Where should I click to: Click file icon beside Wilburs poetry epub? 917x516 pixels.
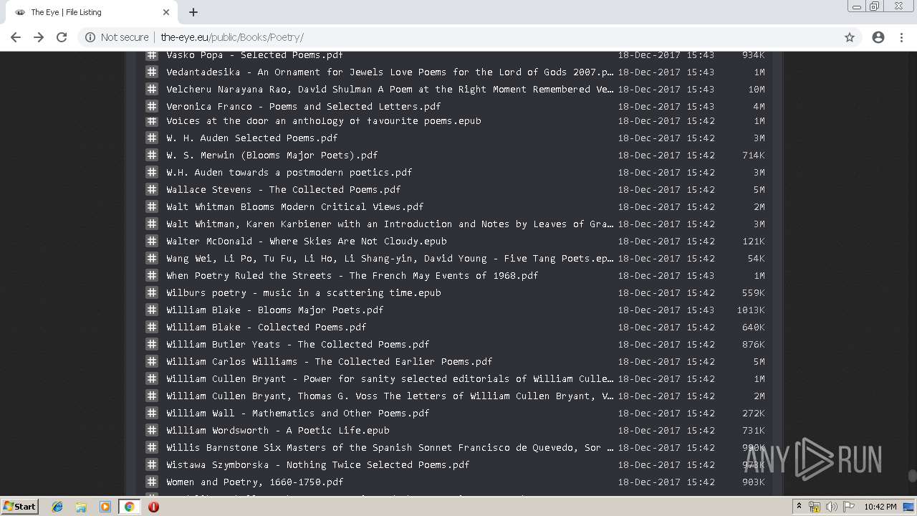click(x=152, y=292)
